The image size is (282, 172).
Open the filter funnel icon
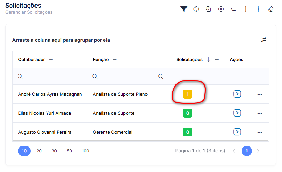pos(184,9)
